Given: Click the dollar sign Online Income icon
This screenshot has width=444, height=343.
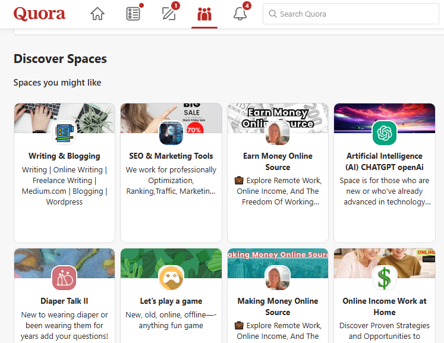Looking at the screenshot, I should coord(384,278).
